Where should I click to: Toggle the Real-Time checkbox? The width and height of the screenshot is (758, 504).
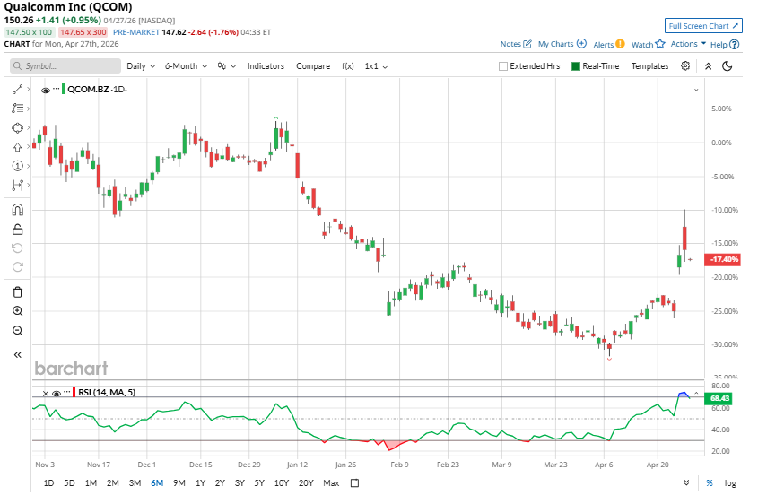click(x=576, y=66)
